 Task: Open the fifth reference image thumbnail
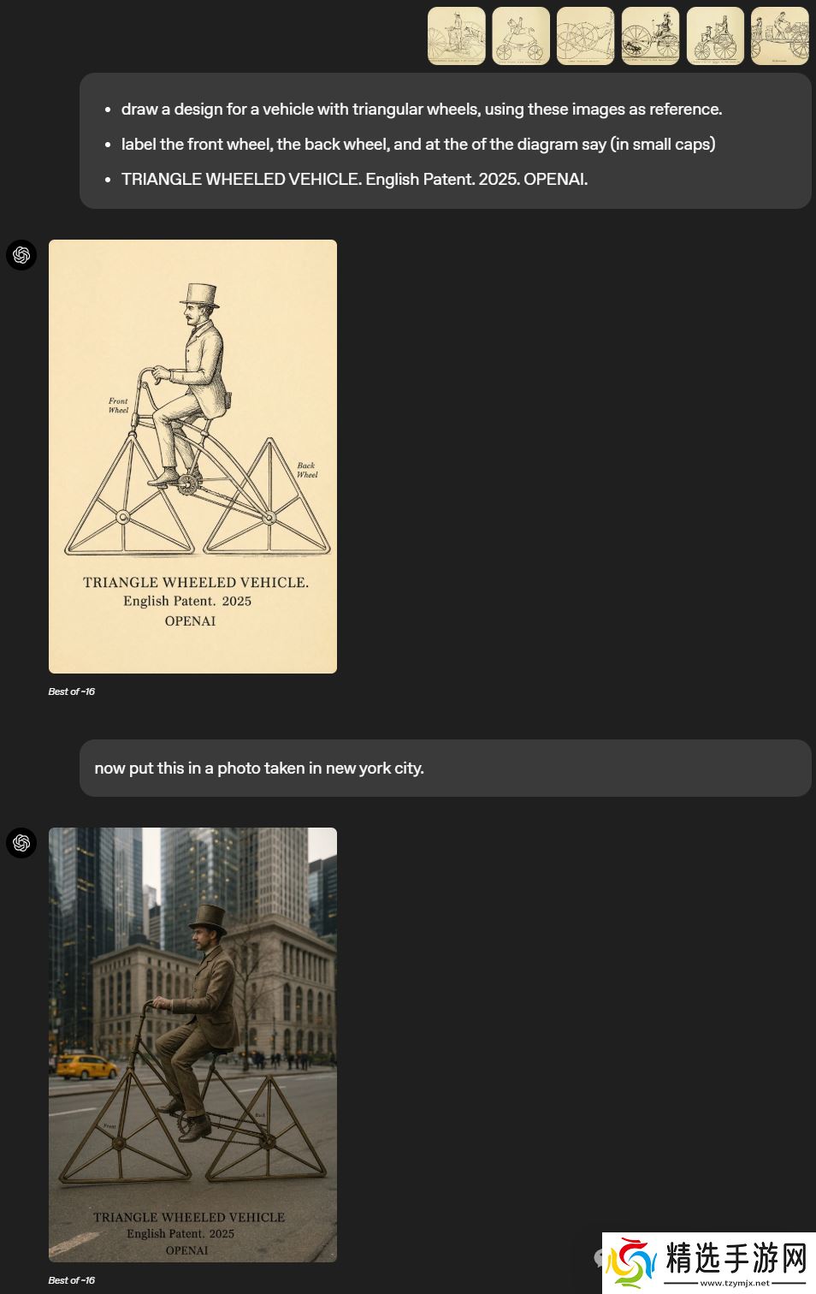tap(715, 36)
